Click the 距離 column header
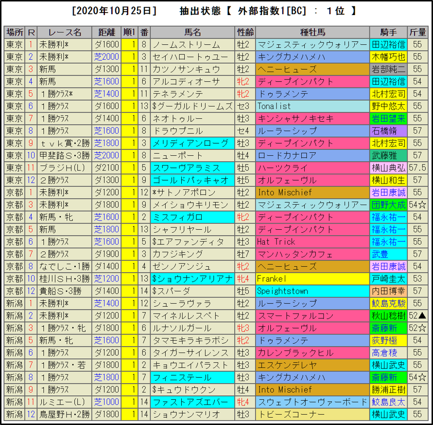433x425 pixels. coord(106,32)
